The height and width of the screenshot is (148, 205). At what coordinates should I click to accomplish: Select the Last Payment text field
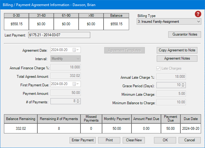59,35
